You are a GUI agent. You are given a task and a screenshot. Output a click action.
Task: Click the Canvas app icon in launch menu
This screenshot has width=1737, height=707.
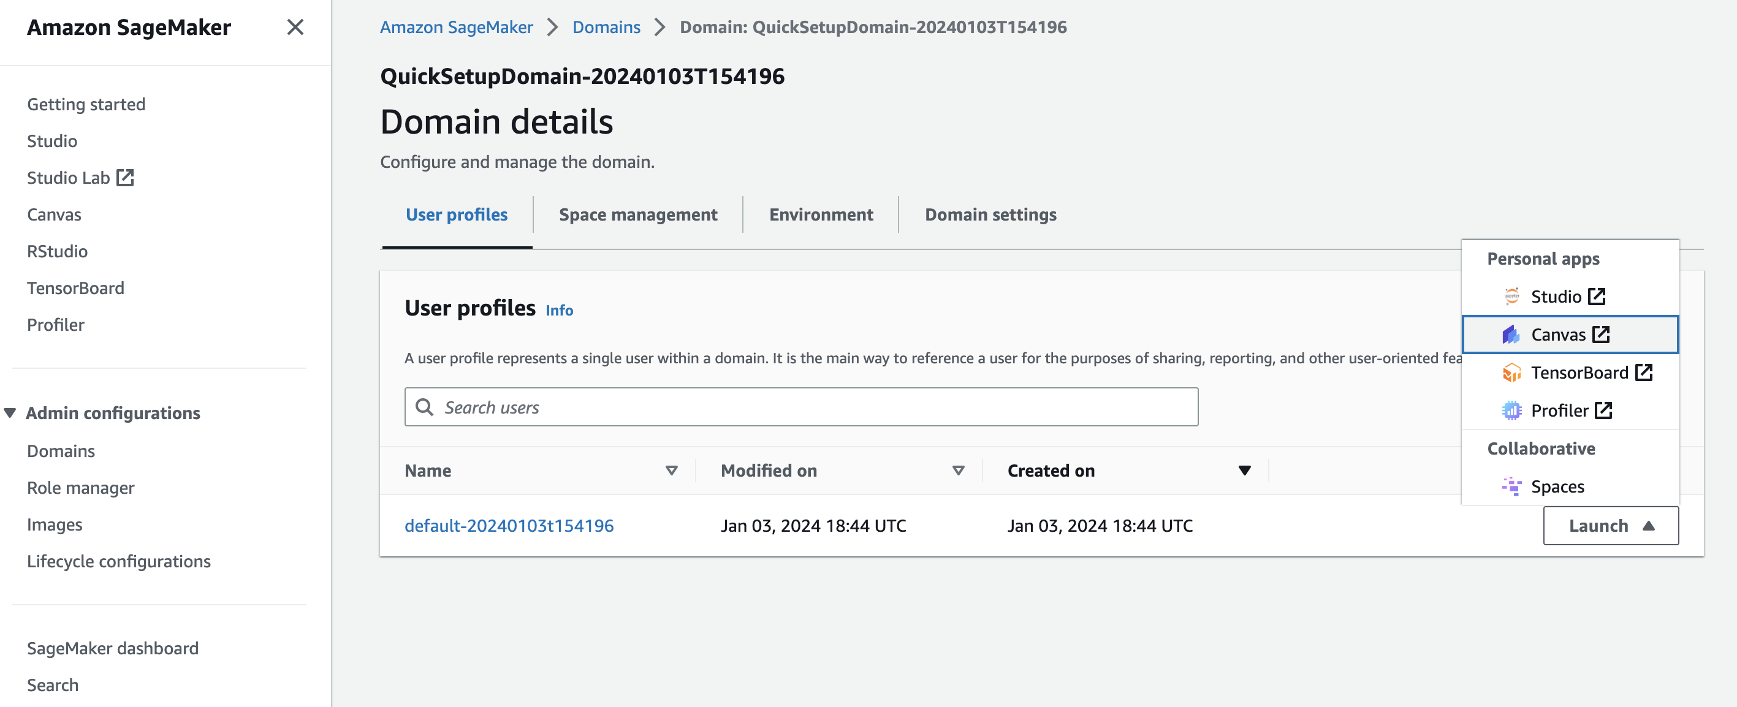tap(1511, 335)
